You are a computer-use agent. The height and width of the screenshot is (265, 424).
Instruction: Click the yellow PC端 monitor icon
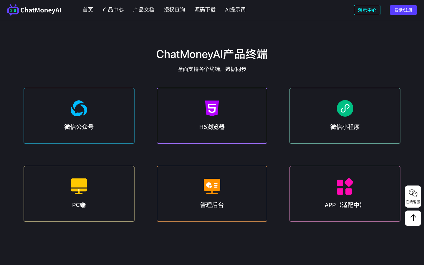click(79, 186)
